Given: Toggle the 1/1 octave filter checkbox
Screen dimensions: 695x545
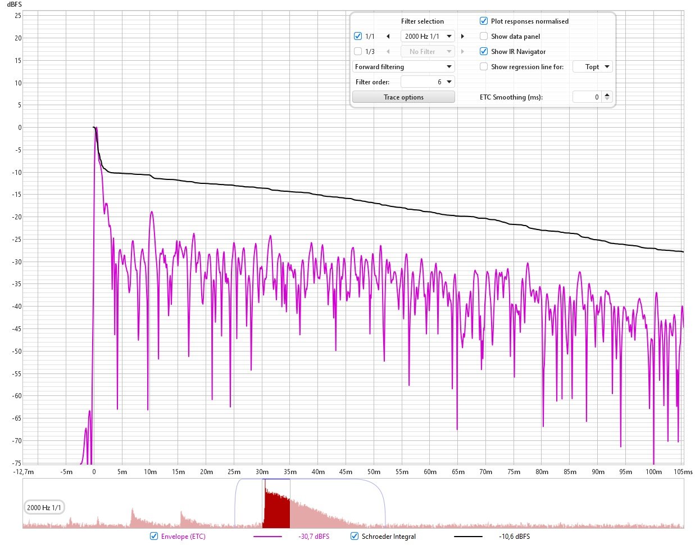Looking at the screenshot, I should [358, 37].
